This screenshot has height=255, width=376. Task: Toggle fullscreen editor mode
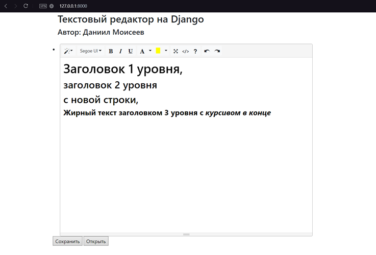pos(176,51)
